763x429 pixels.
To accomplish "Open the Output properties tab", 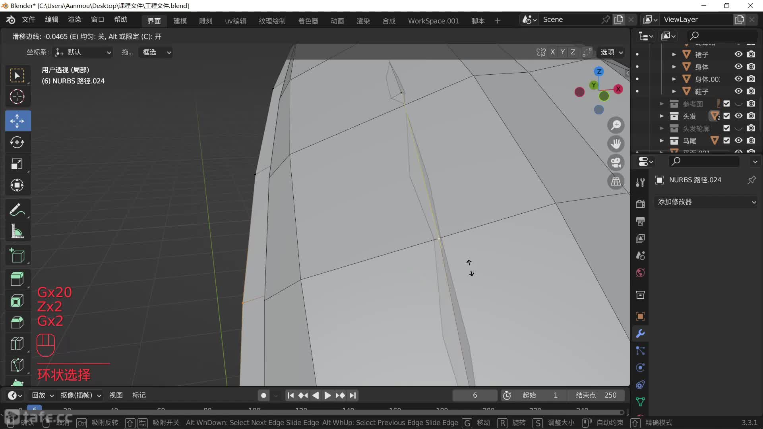I will click(640, 221).
